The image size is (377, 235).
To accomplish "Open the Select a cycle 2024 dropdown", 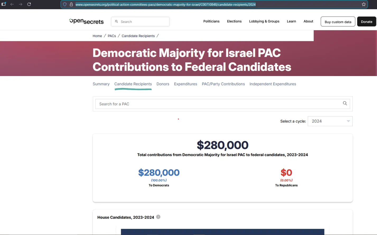I will point(330,121).
